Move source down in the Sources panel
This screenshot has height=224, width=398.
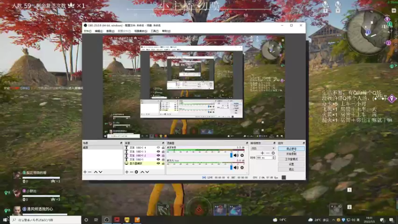tap(147, 172)
